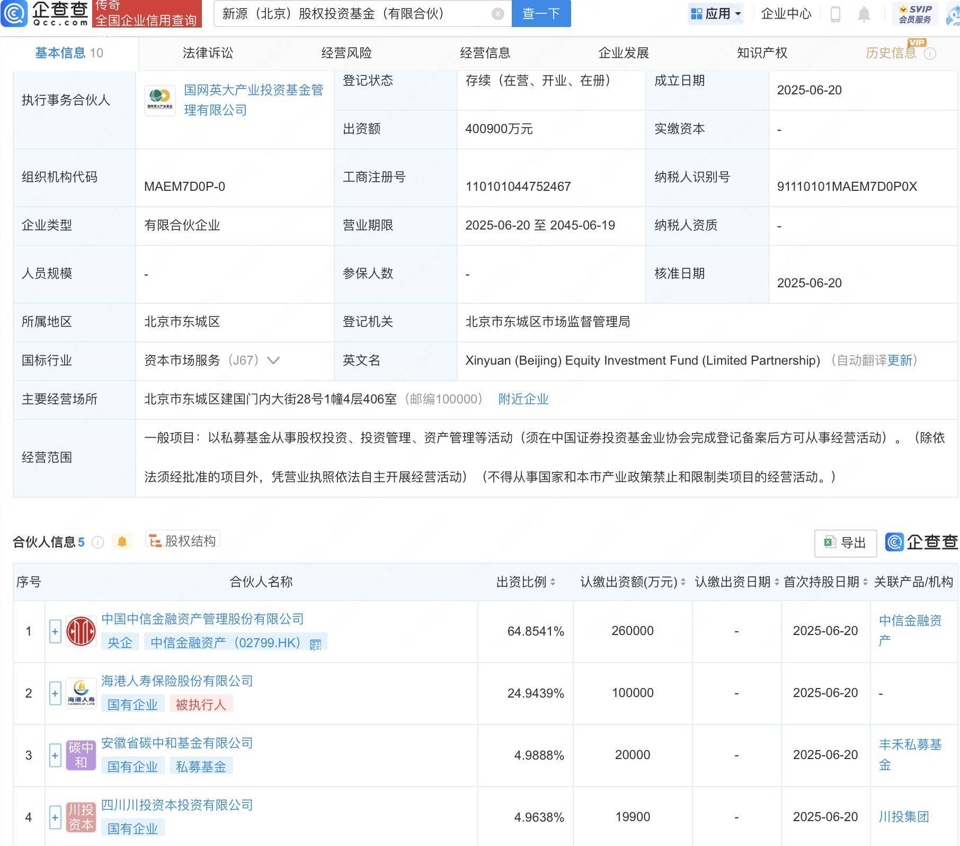Image resolution: width=960 pixels, height=846 pixels.
Task: Click the info icon next to 历史信息
Action: click(930, 54)
